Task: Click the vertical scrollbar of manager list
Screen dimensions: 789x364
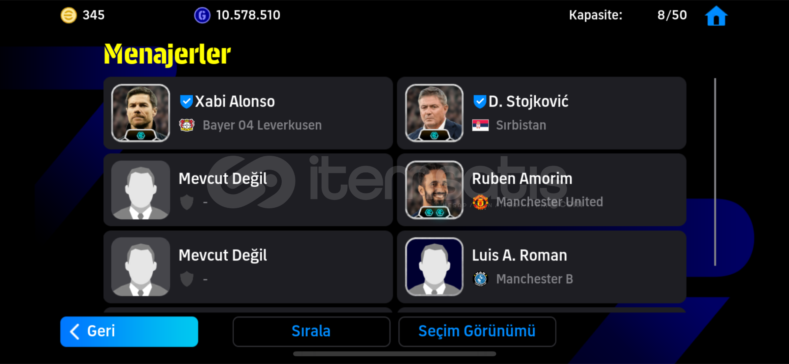Action: point(715,172)
